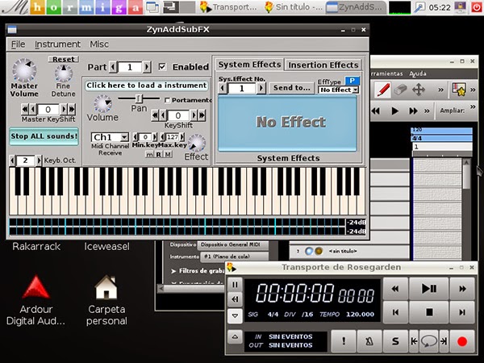484x363 pixels.
Task: Toggle the metronome icon in transport
Action: pos(371,341)
